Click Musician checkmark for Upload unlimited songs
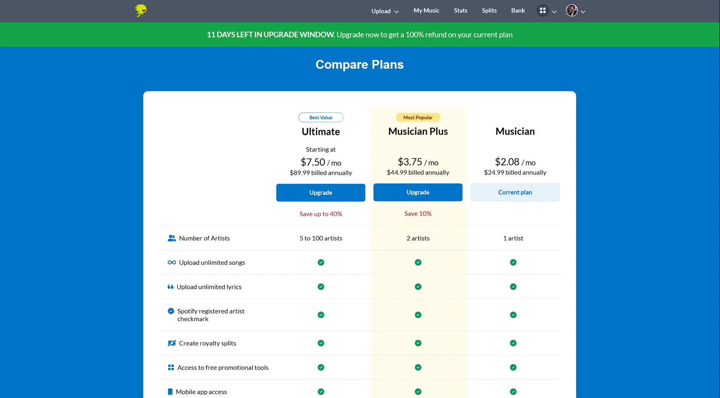 (513, 263)
